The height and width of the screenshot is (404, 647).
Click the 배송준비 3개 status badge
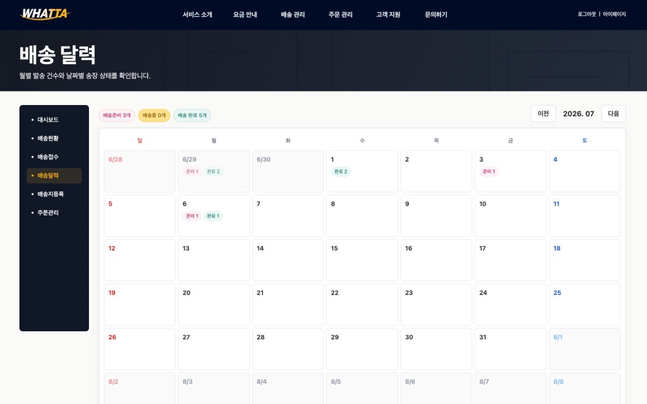117,115
